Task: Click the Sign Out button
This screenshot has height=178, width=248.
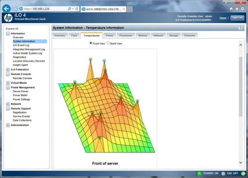Action: coord(237,18)
